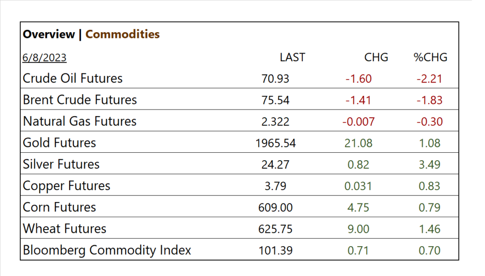
Task: Click Gold Futures last price 1965.54
Action: (x=275, y=143)
